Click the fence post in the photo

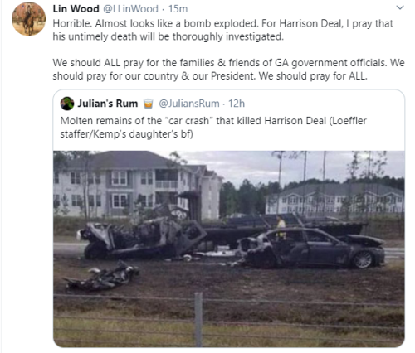point(198,320)
